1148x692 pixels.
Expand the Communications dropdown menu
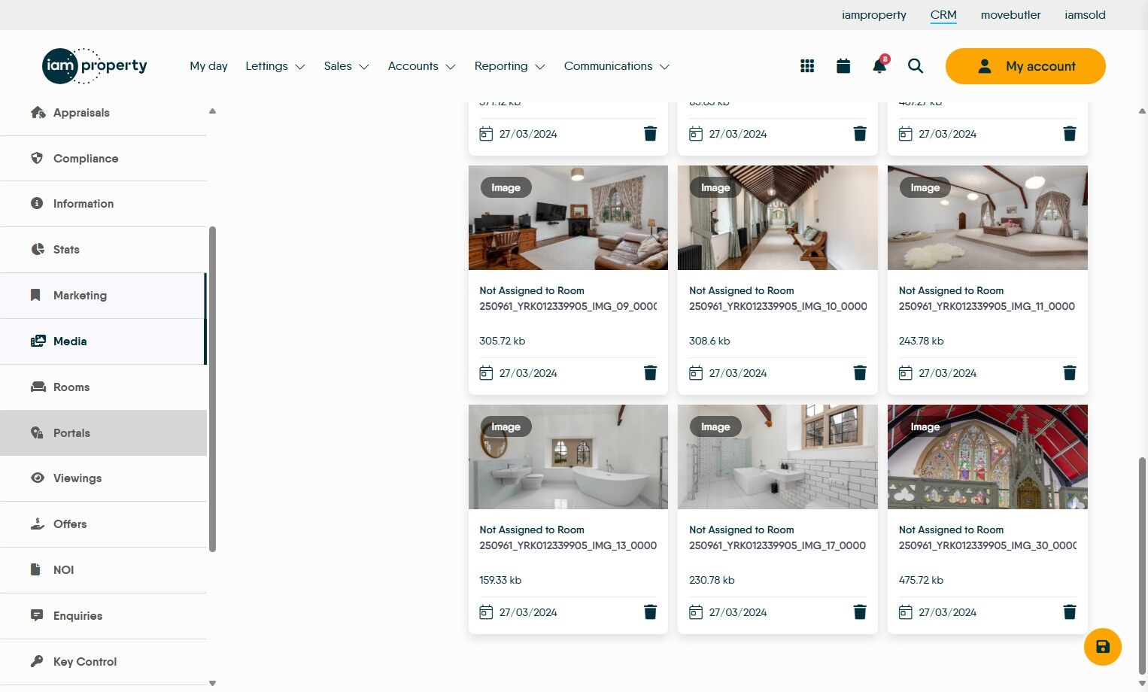tap(617, 66)
